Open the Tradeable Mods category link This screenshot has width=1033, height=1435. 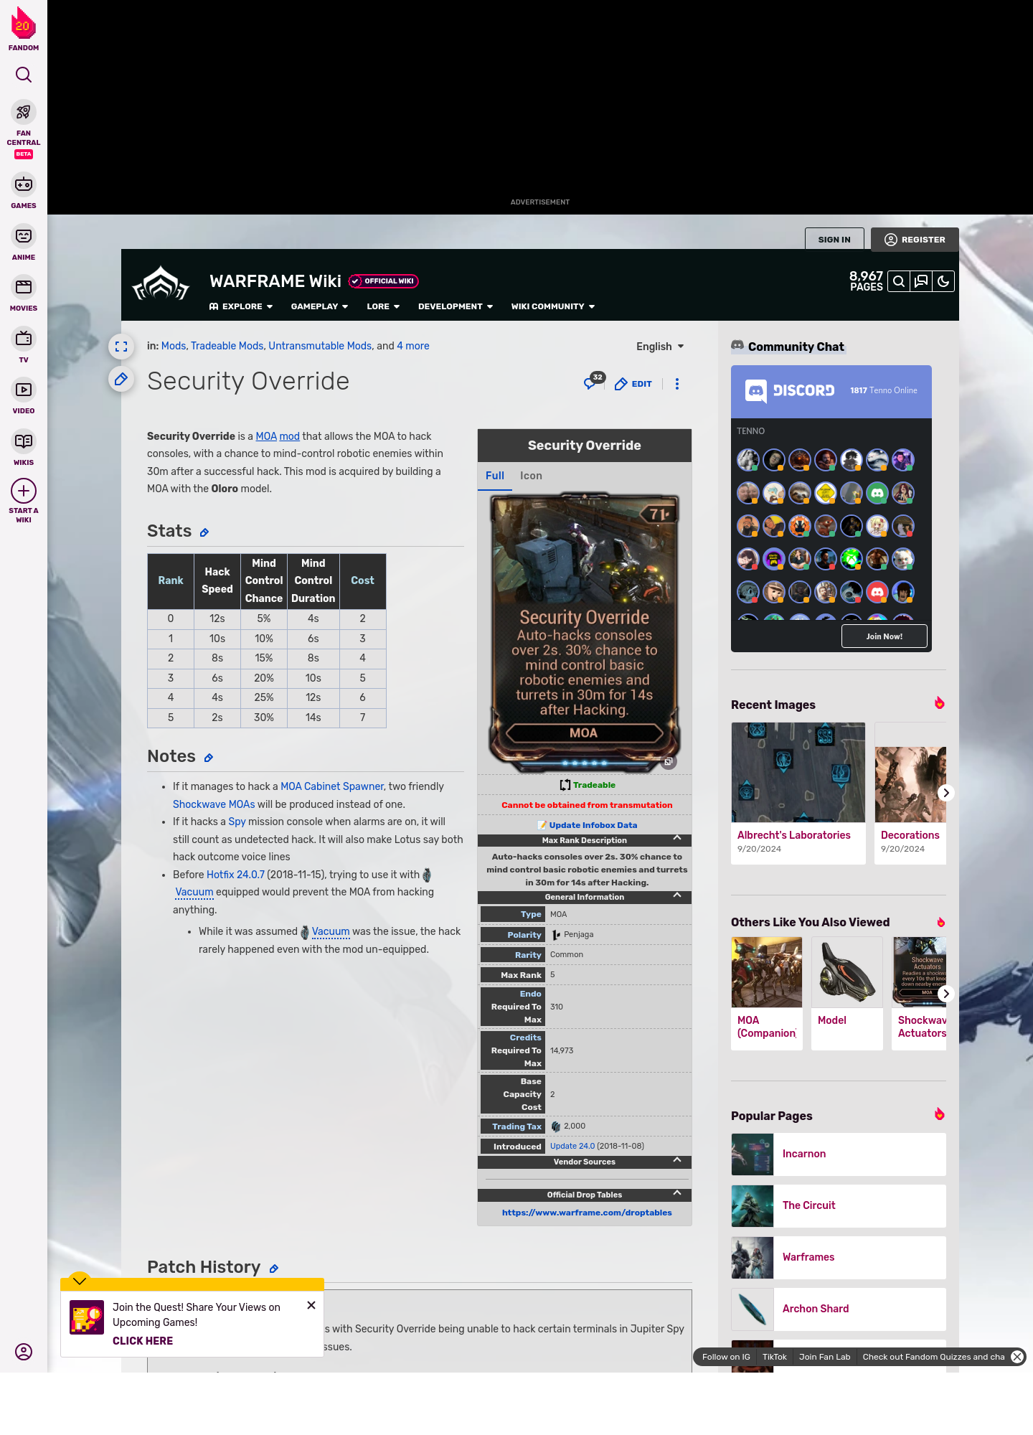(x=227, y=346)
